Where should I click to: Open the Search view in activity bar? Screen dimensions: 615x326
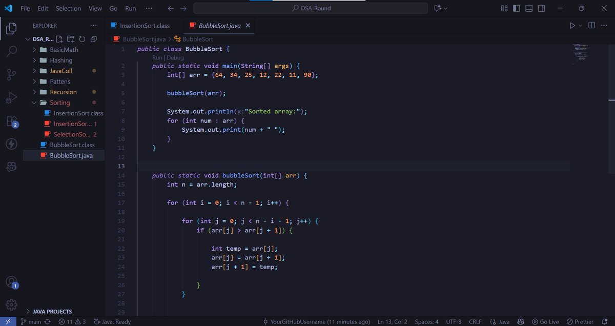[11, 52]
